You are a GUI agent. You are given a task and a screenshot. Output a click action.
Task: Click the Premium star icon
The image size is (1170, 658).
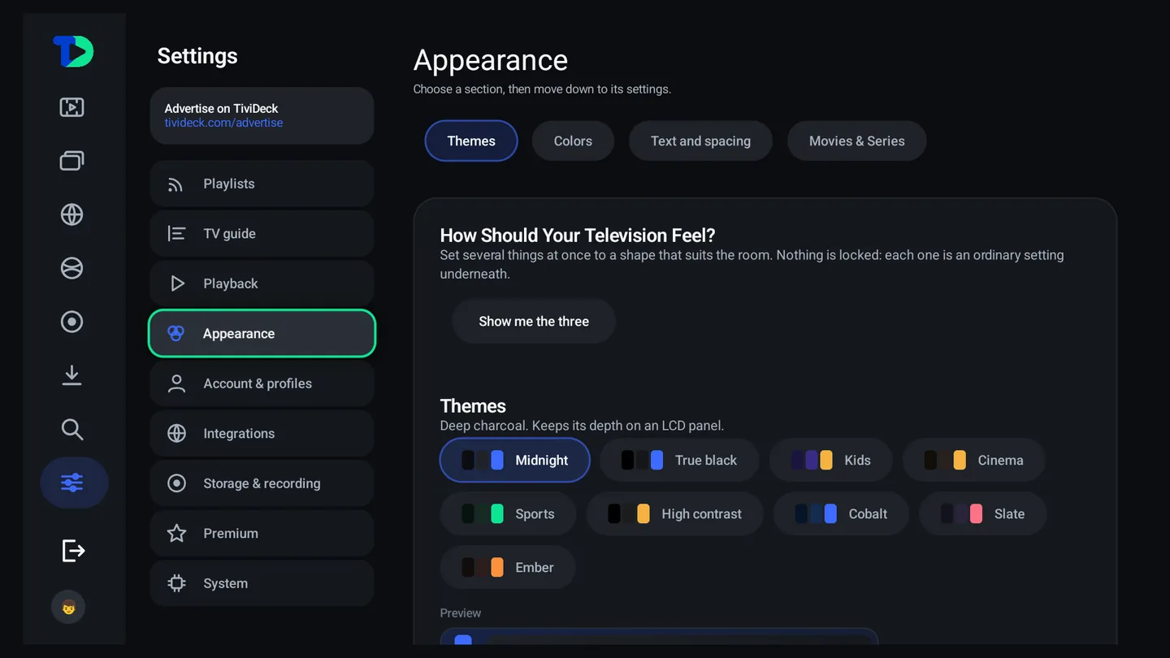pyautogui.click(x=176, y=534)
